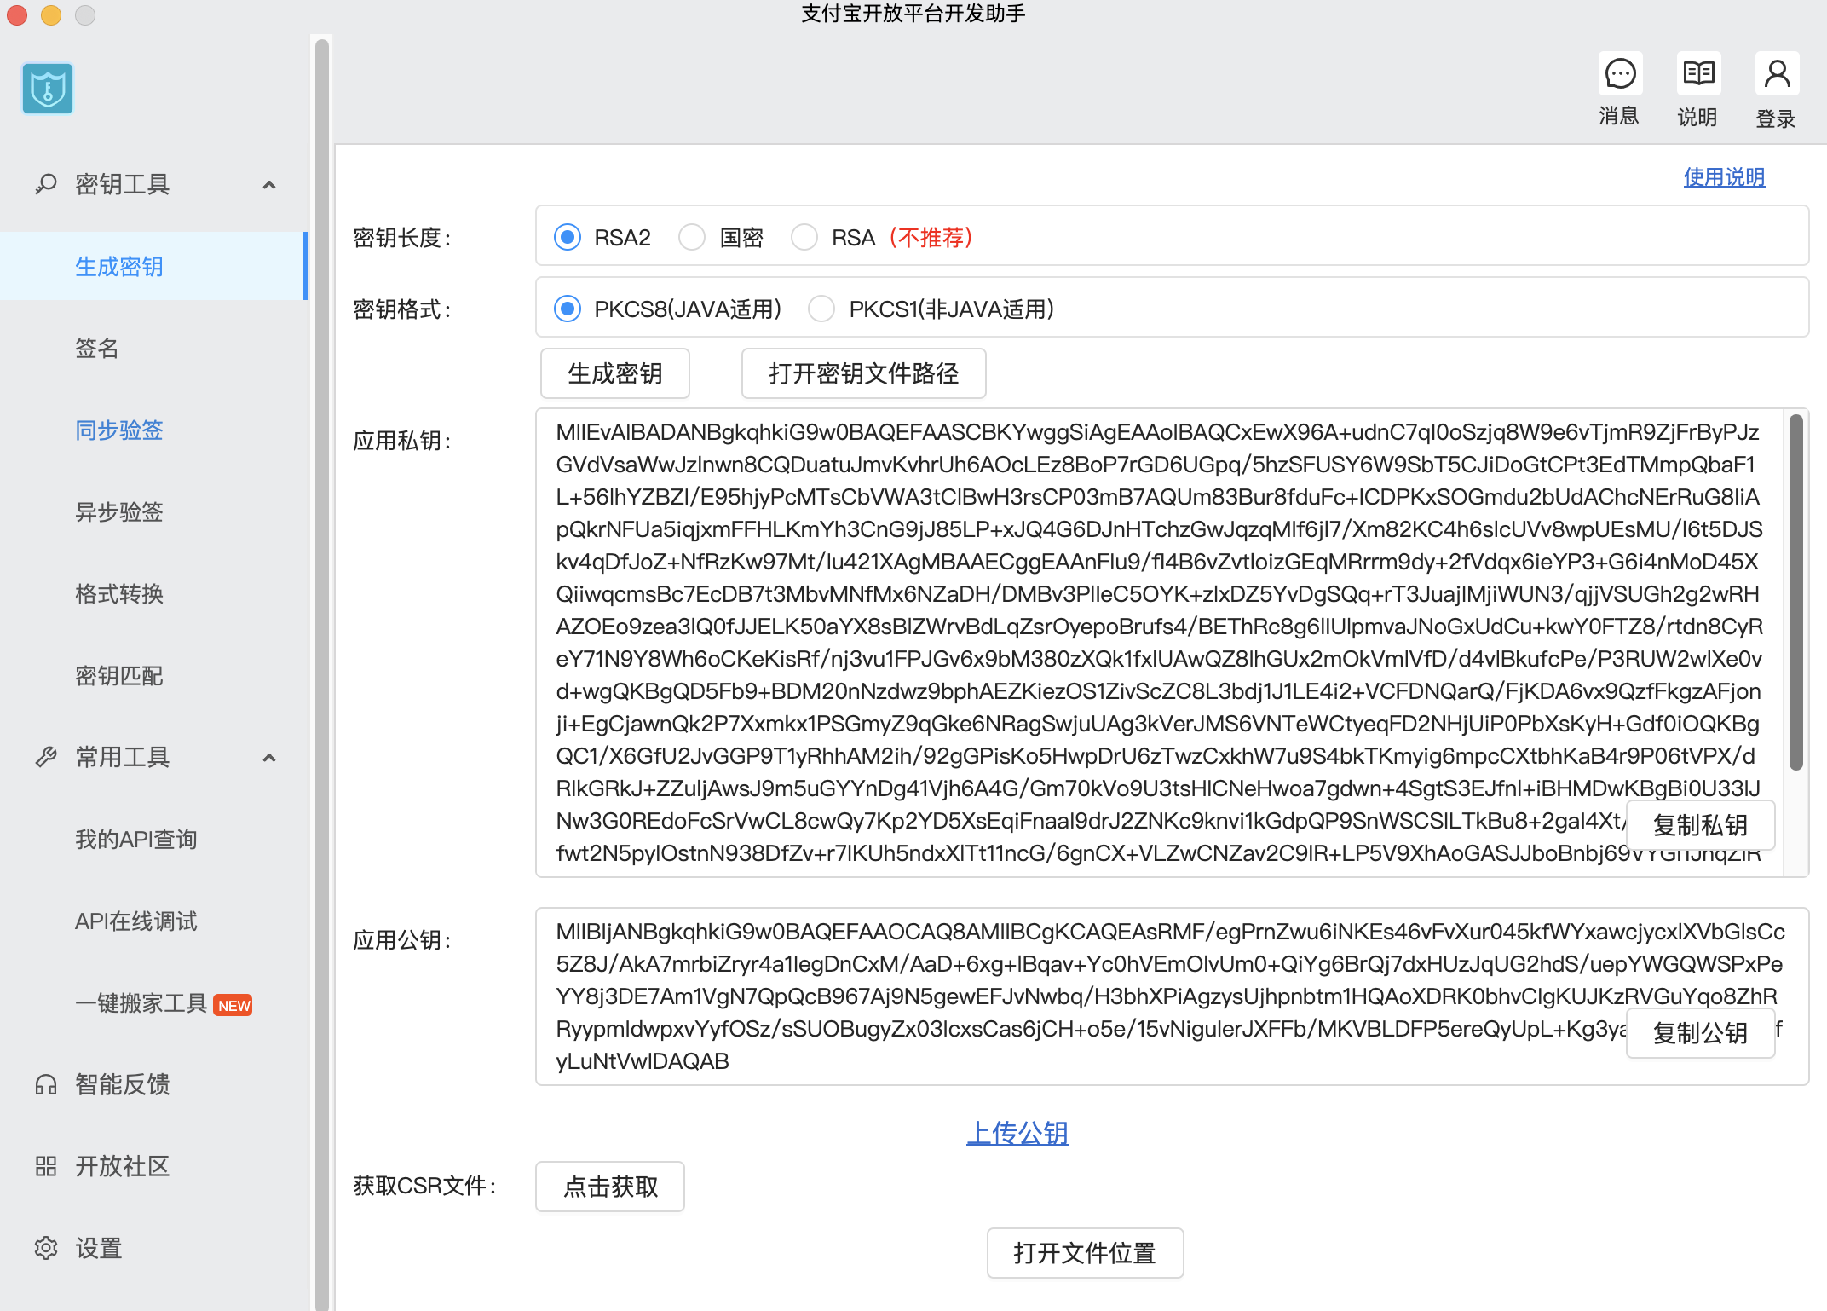Minimize the window with yellow button
This screenshot has width=1827, height=1311.
click(x=51, y=14)
